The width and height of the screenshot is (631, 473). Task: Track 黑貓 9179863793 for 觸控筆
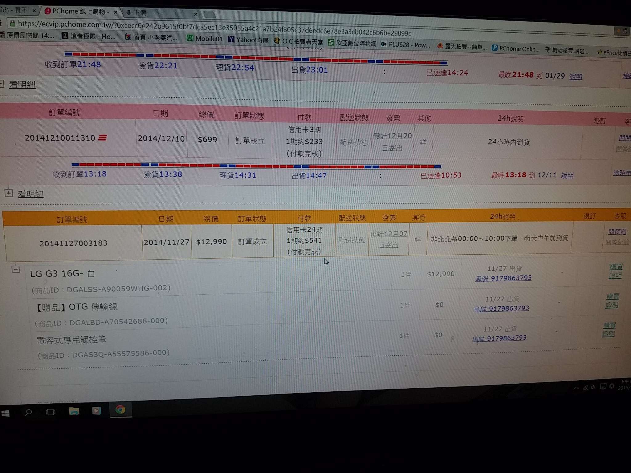(x=499, y=338)
